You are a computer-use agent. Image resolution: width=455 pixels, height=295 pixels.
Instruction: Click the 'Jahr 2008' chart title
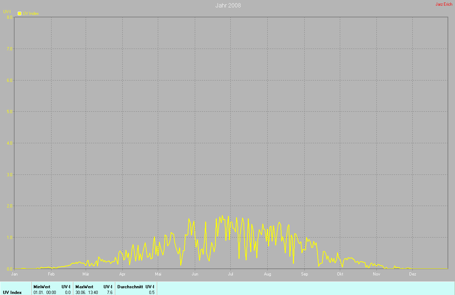point(228,6)
